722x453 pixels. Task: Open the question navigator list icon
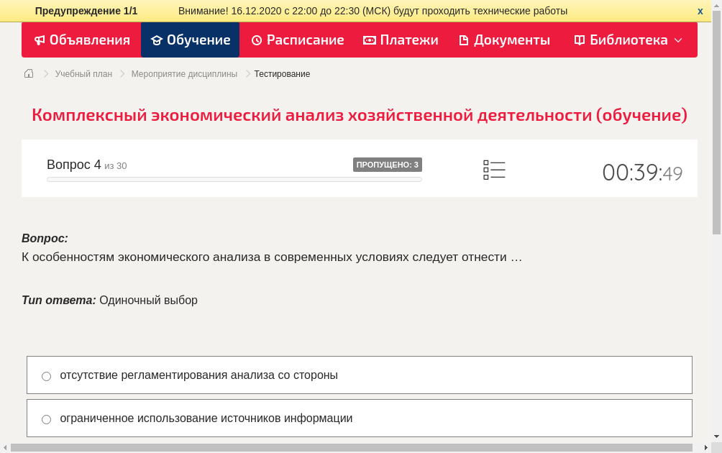tap(494, 169)
